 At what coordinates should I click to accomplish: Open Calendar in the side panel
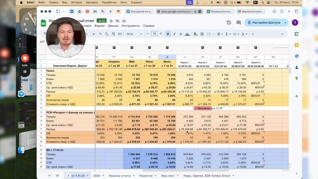(x=297, y=34)
